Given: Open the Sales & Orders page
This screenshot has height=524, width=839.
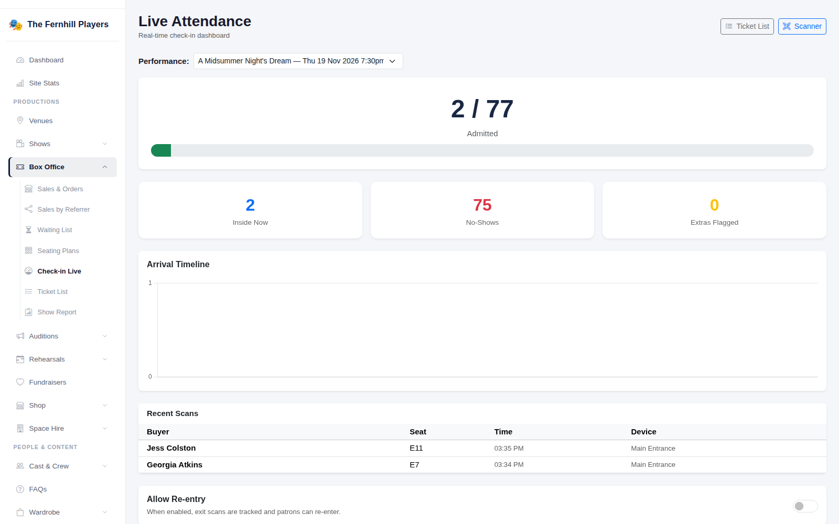Looking at the screenshot, I should click(x=60, y=189).
